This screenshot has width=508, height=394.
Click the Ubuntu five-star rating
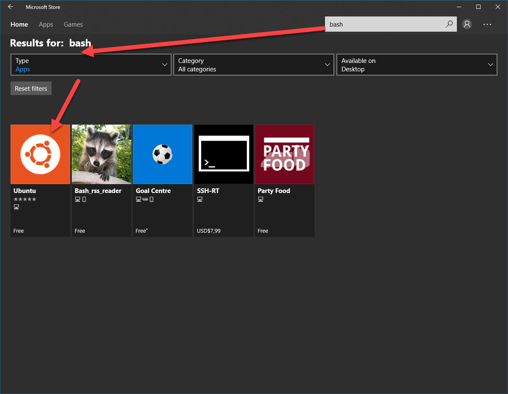[25, 199]
